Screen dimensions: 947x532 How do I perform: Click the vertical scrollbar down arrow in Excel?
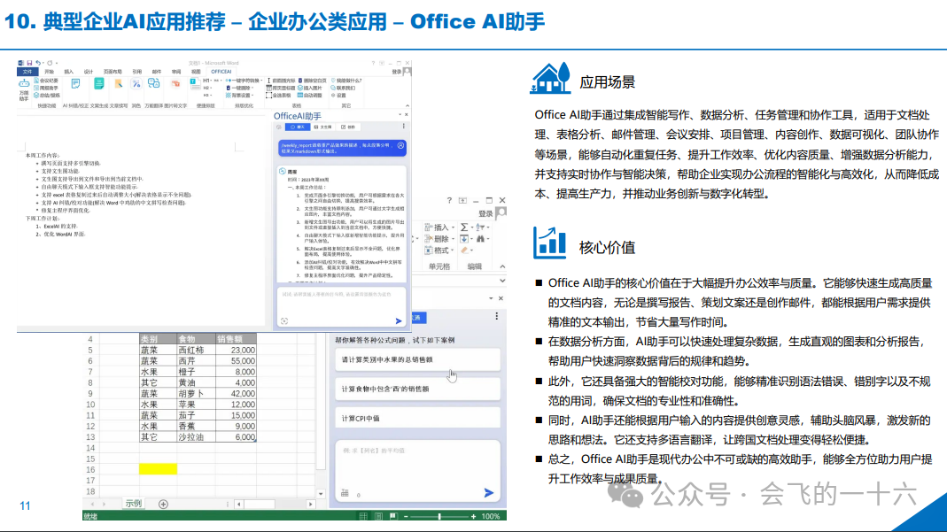click(x=321, y=493)
